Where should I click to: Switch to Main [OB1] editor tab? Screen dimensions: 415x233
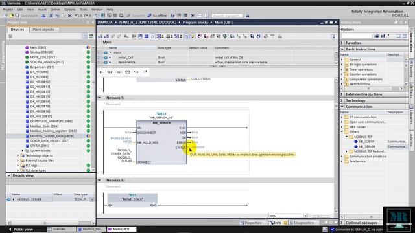(x=122, y=229)
